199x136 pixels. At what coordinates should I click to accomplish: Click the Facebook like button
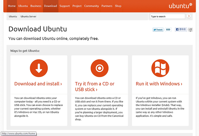[181, 29]
